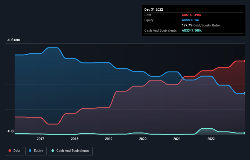Viewport: 250px width, 160px height.
Task: Select the teal Cash endpoint marker
Action: click(x=245, y=133)
